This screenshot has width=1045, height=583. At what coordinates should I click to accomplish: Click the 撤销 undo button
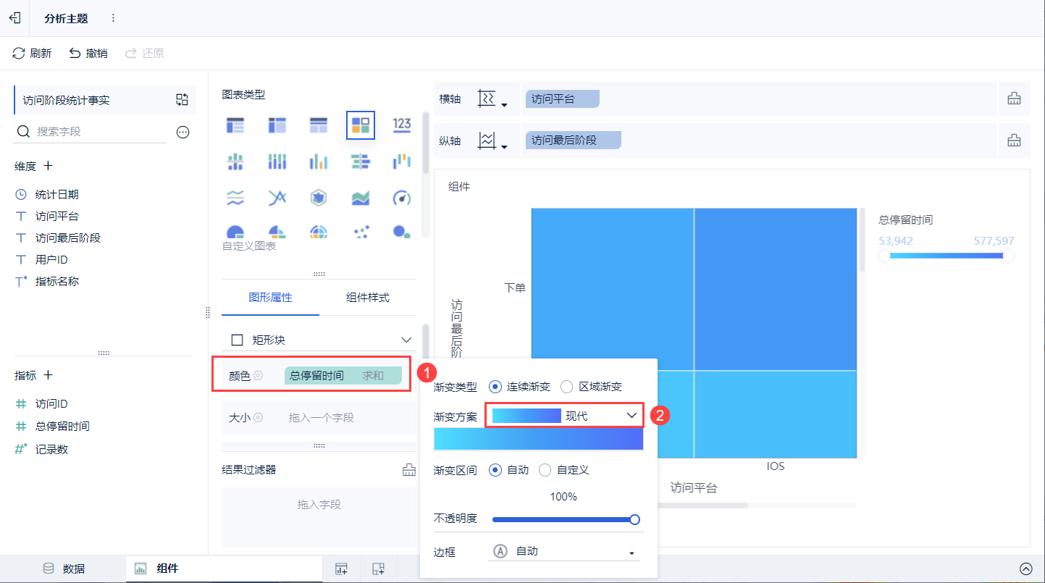point(88,53)
